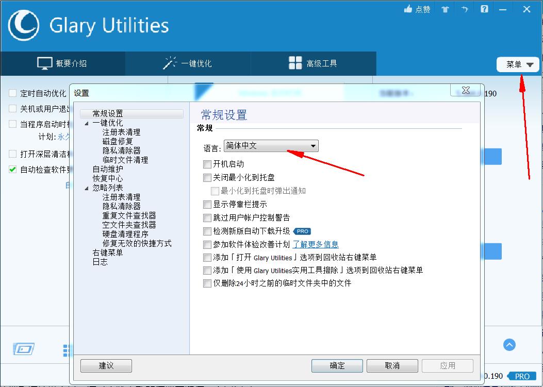Viewport: 543px width, 387px height.
Task: Select 磁盘修复 in settings tree
Action: (x=118, y=141)
